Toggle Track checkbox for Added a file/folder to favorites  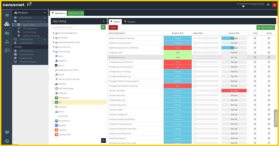pyautogui.click(x=255, y=38)
